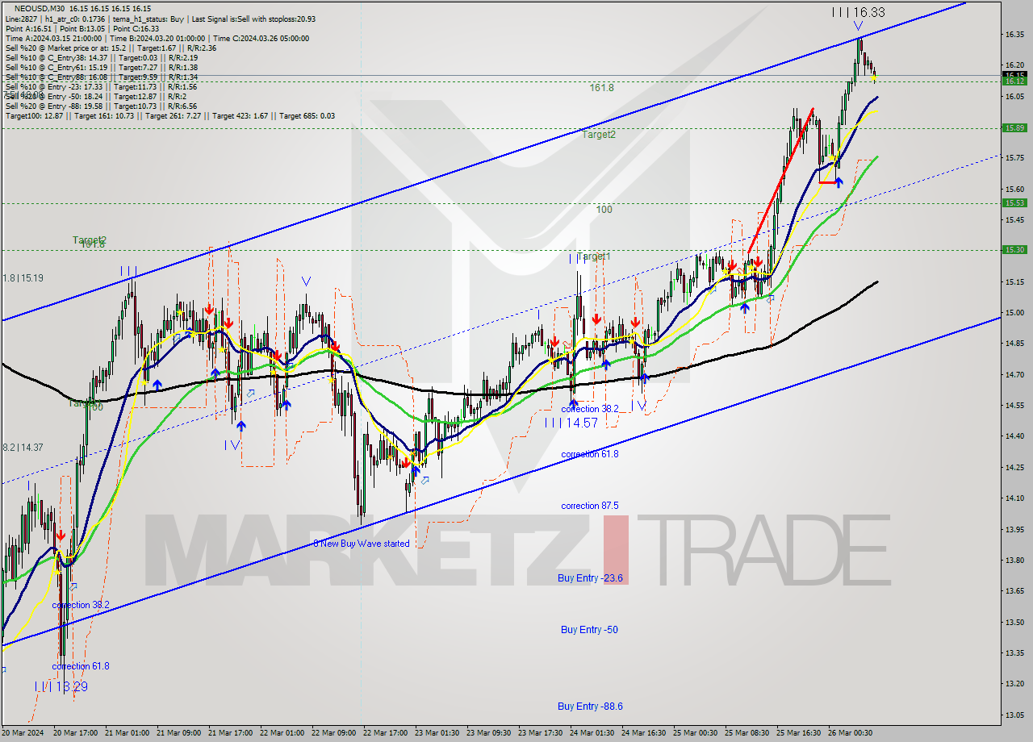Click the '23 Mar 09:30' time label
The width and height of the screenshot is (1033, 742).
(x=489, y=733)
